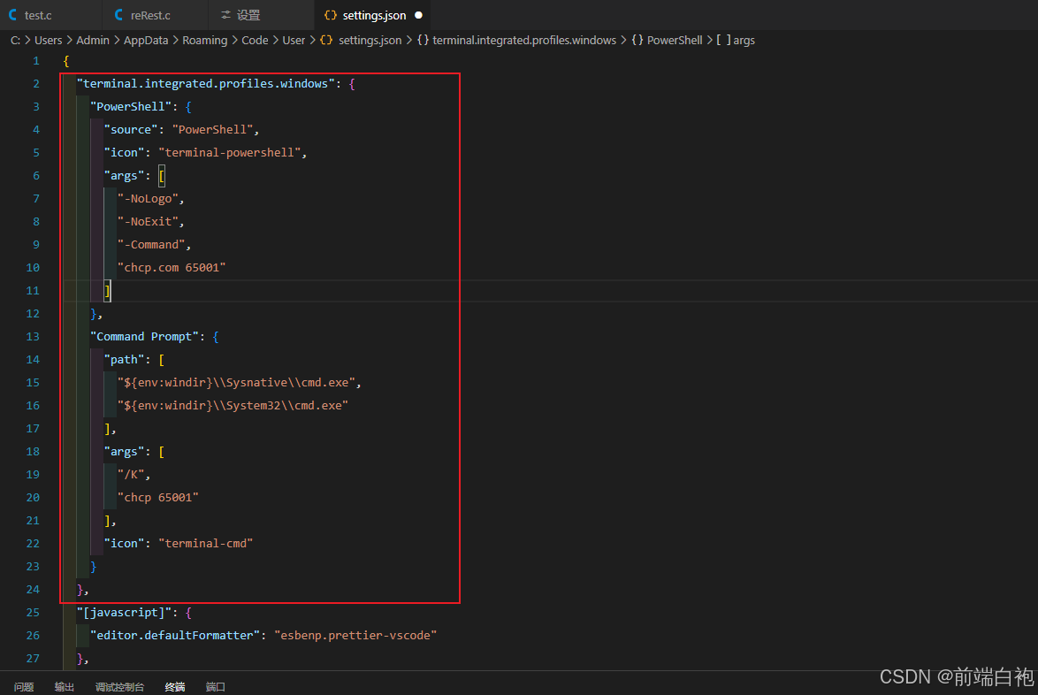Click the settings sliders icon on 设置 tab

pos(225,14)
